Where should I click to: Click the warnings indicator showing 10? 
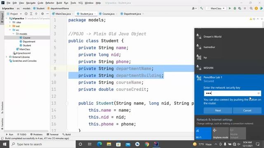pyautogui.click(x=252, y=19)
